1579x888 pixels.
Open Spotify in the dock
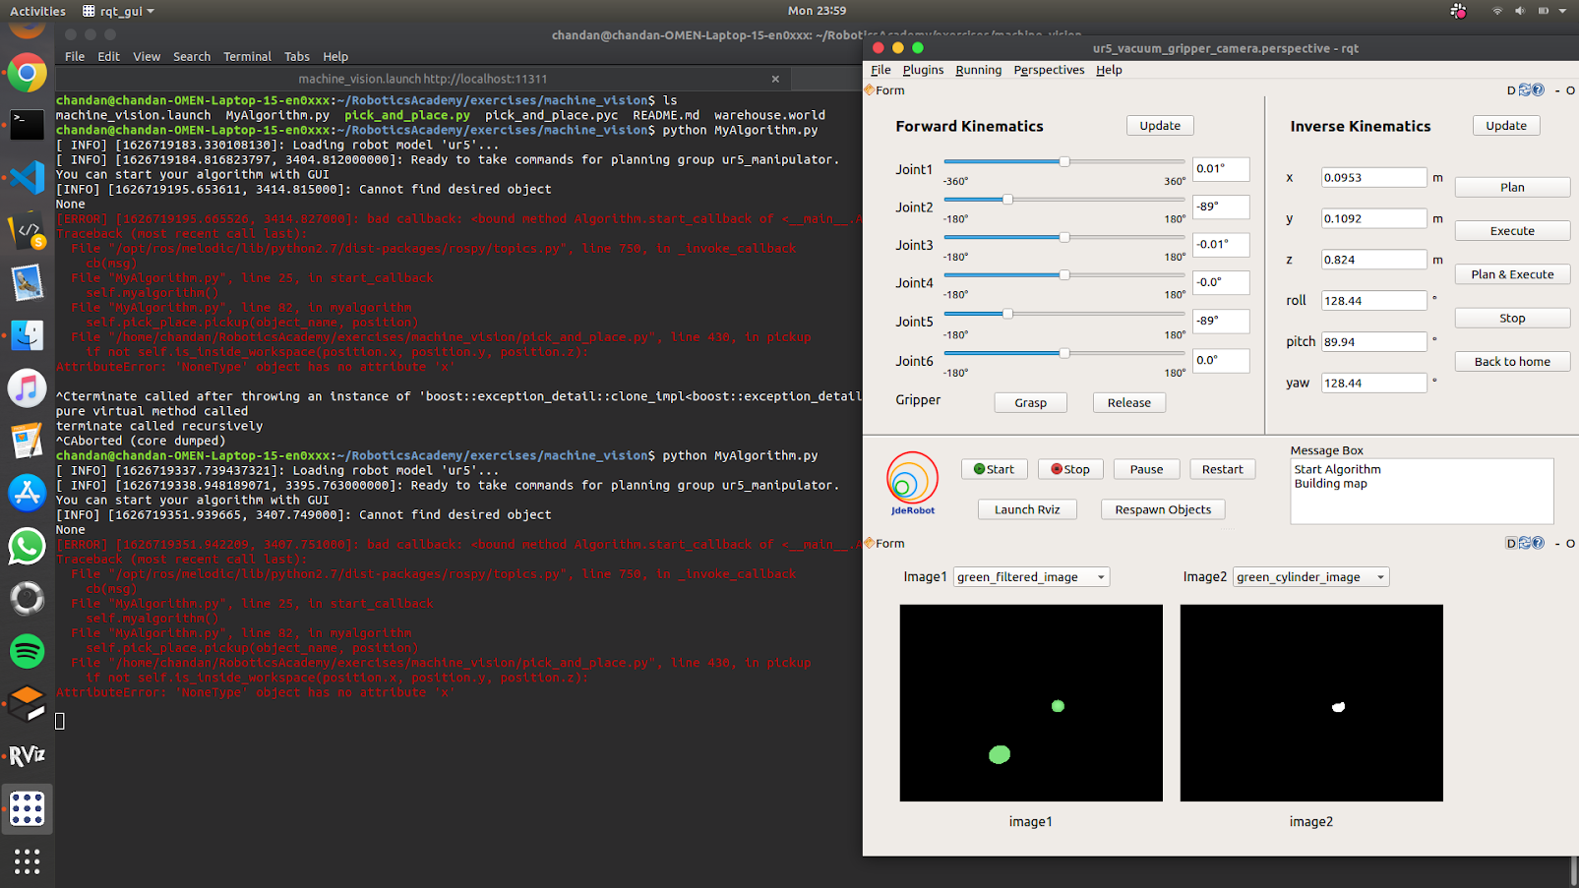[x=27, y=651]
